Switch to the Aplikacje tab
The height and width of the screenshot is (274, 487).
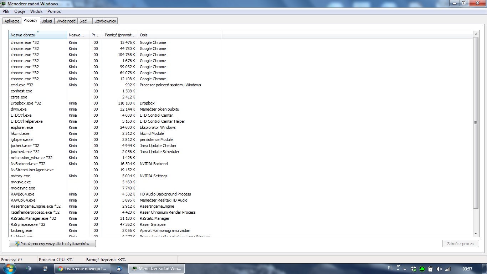point(12,21)
